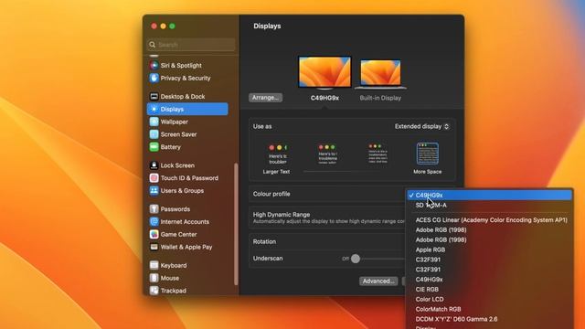Open Internet Accounts settings
585x329 pixels.
click(x=187, y=221)
